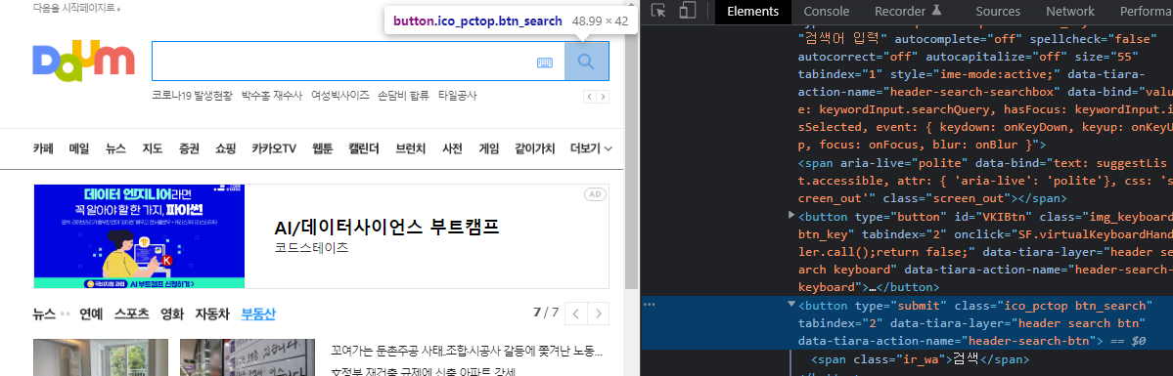Click the Daum logo
This screenshot has height=376, width=1173.
pos(83,60)
